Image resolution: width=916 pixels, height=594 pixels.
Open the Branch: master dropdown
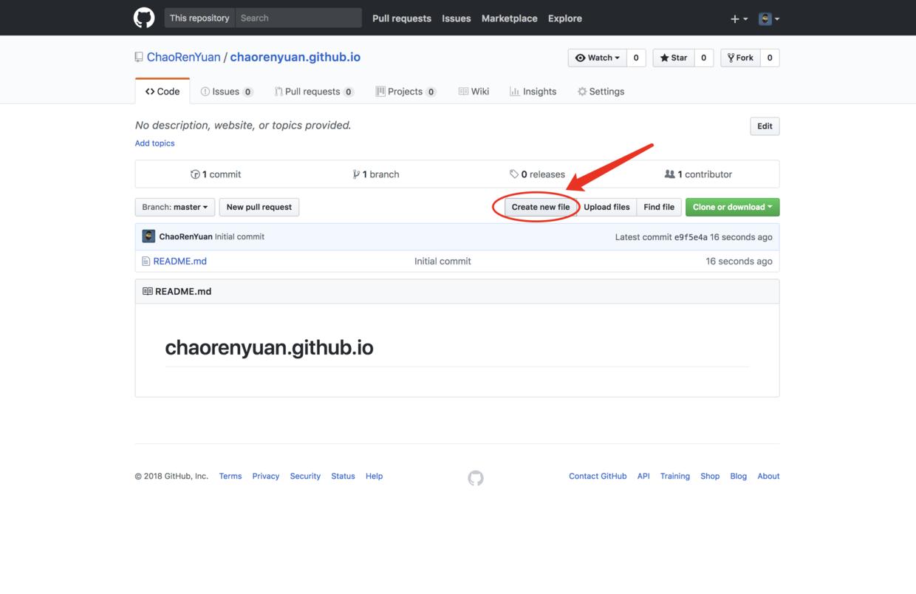[x=175, y=207]
